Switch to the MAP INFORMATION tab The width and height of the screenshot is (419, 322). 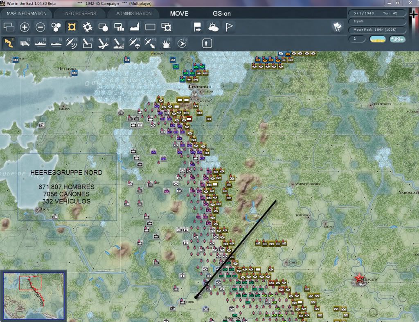(27, 14)
